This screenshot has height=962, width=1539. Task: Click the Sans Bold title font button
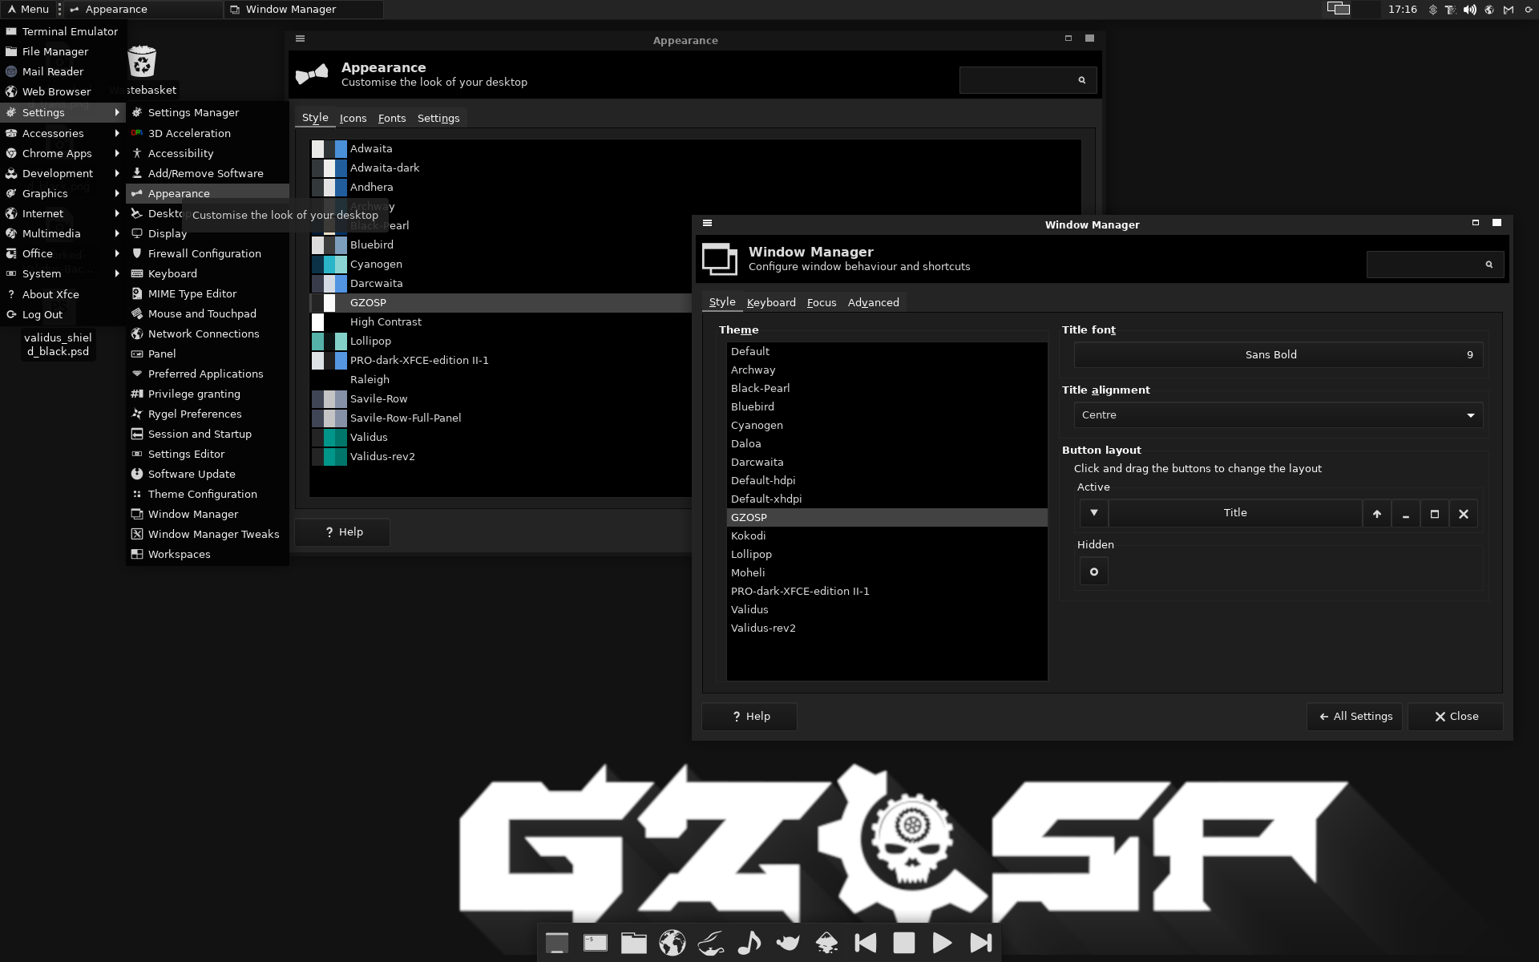click(1278, 355)
